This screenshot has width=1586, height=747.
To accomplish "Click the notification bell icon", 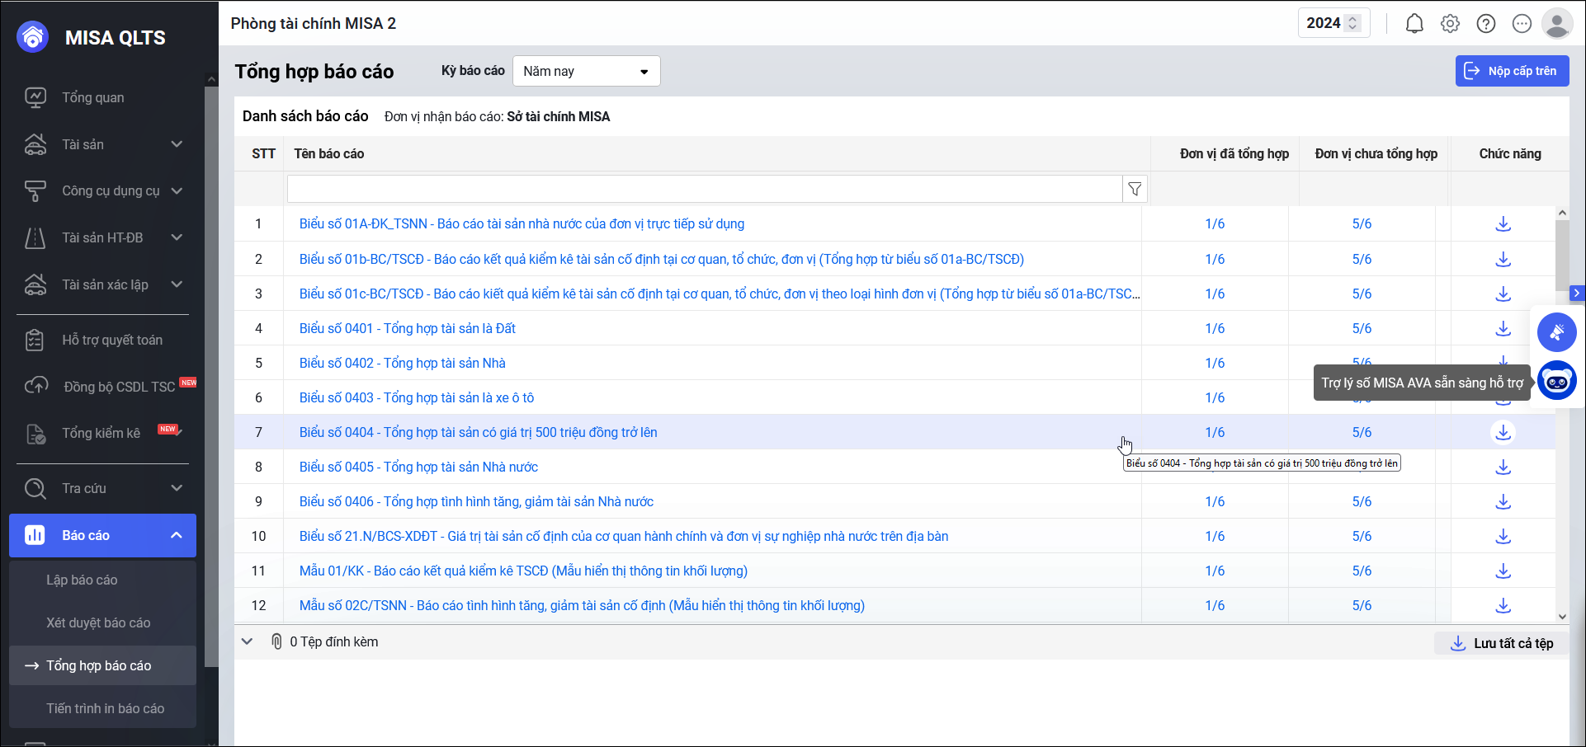I will click(1414, 24).
